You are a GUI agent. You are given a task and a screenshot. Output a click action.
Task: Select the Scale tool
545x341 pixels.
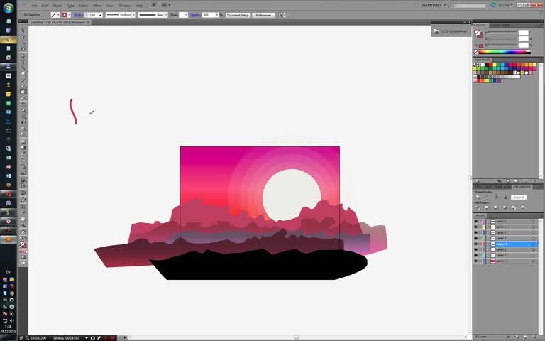coord(23,111)
